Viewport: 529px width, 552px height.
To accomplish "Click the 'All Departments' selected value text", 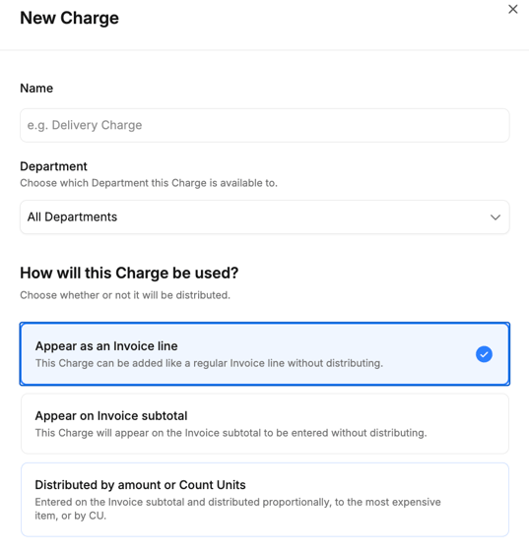I will coord(72,216).
